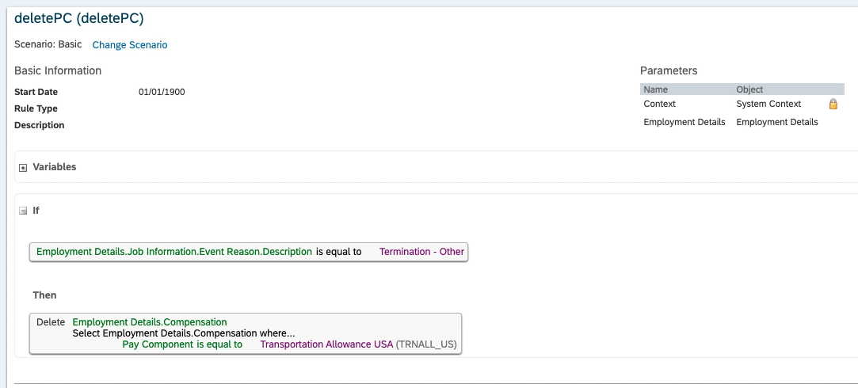Click the Pay Component field
This screenshot has width=858, height=388.
158,344
